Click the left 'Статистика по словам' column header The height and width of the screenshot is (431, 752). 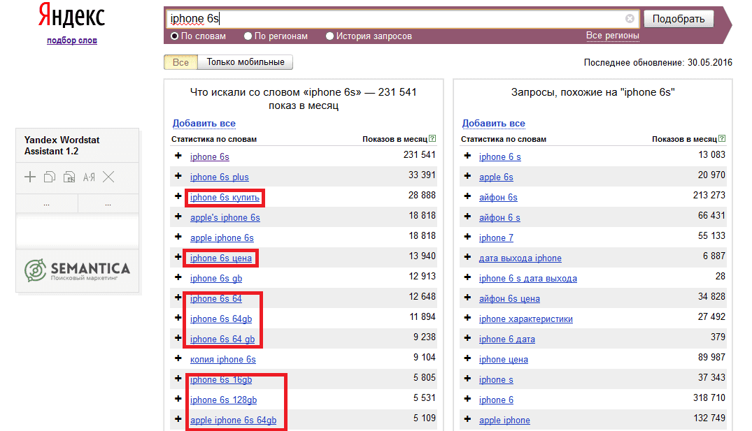coord(214,139)
